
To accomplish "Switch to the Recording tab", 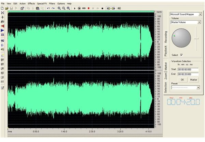I will pyautogui.click(x=166, y=37).
